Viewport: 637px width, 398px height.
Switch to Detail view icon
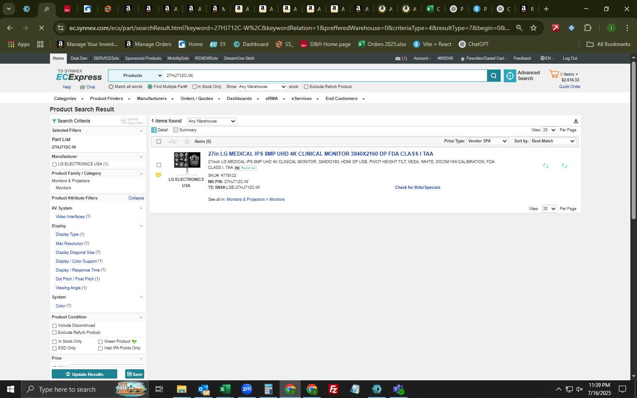tap(154, 130)
